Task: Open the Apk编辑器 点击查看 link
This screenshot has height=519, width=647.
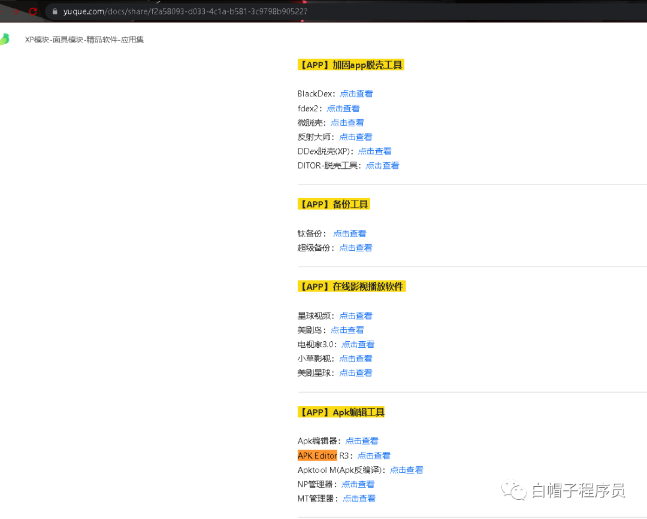Action: click(361, 441)
